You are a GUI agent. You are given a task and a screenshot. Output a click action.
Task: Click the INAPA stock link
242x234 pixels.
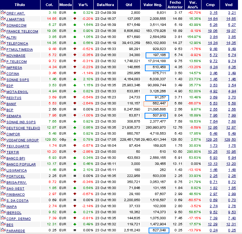[x=12, y=206]
